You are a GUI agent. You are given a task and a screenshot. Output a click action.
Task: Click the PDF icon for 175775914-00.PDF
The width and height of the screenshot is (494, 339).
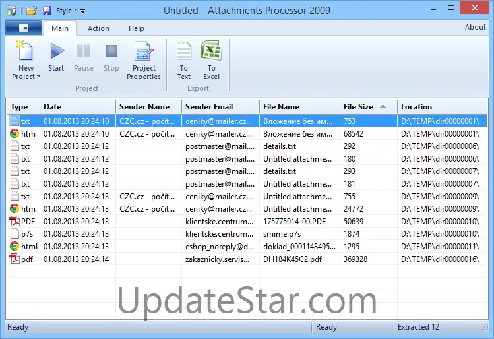pos(14,221)
